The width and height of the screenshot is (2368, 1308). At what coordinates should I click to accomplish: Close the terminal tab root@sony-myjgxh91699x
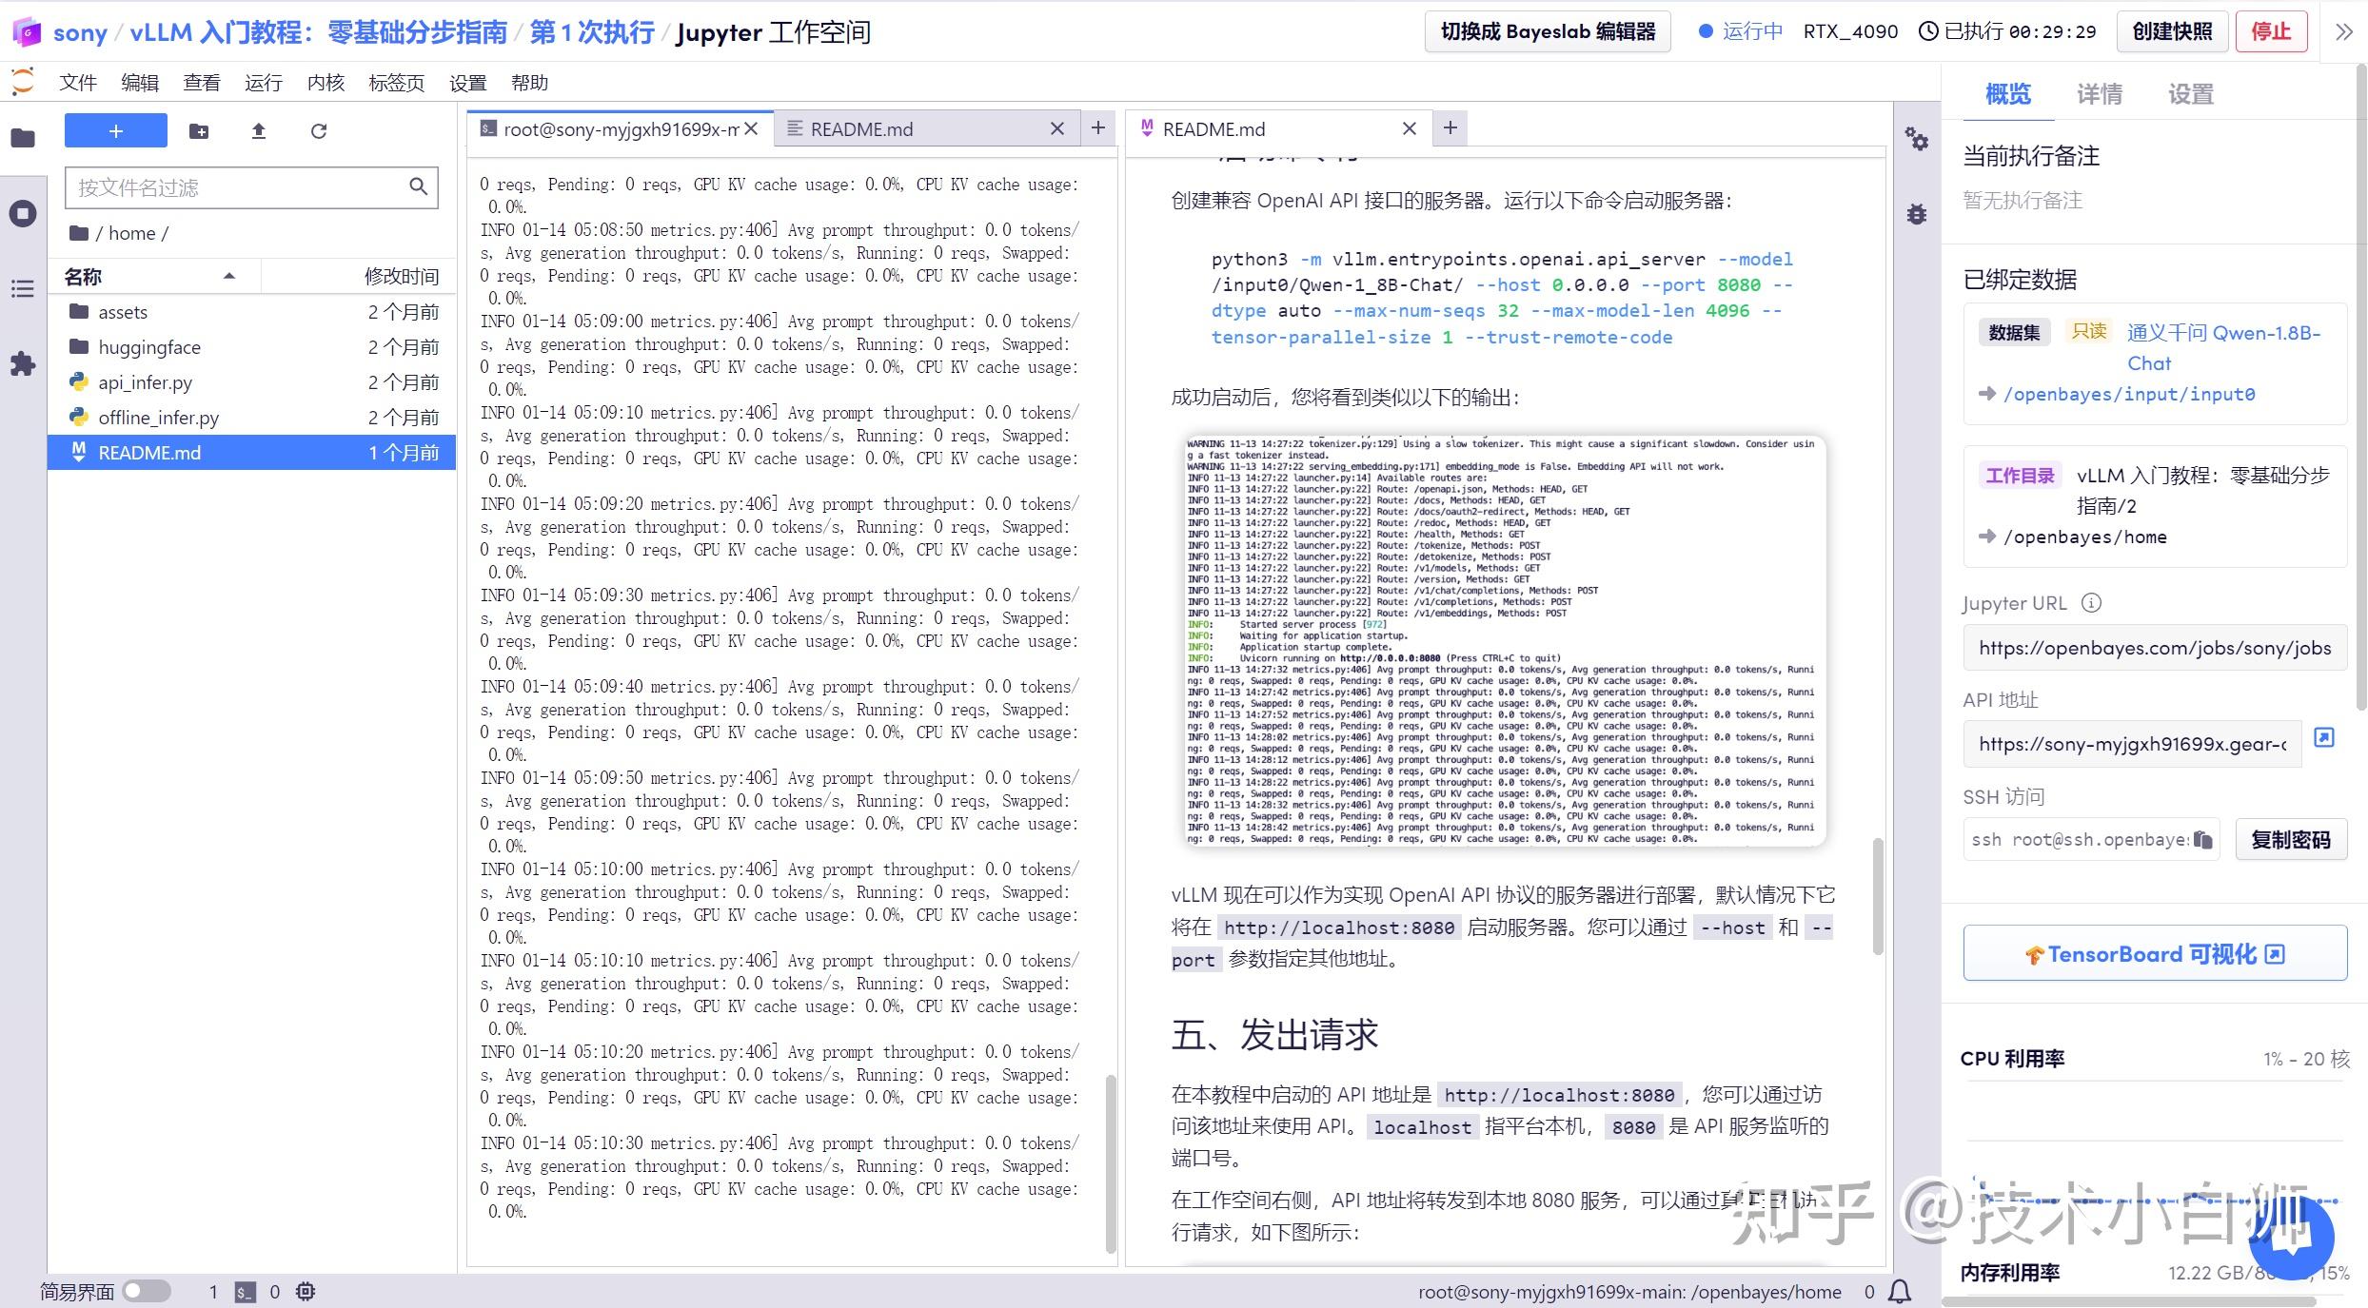[752, 128]
